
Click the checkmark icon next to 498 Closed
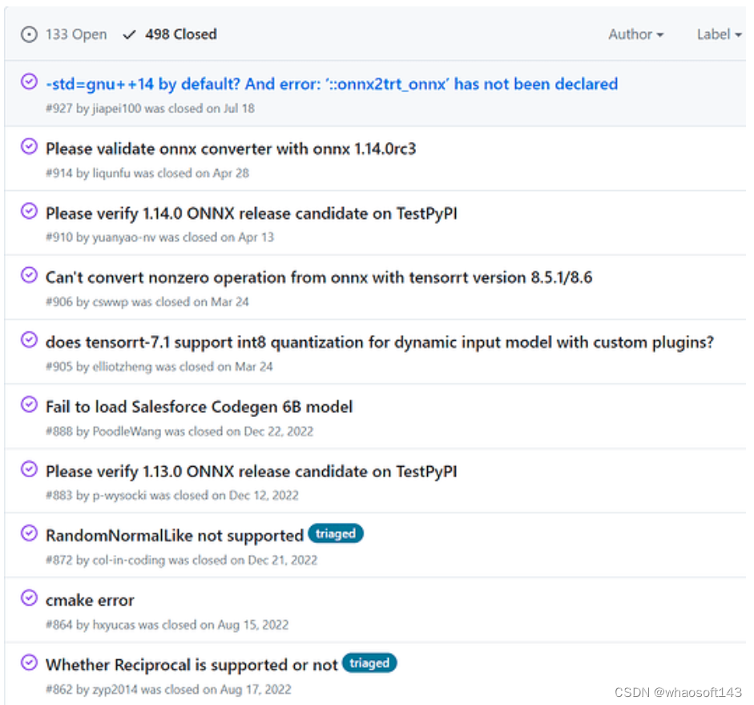(129, 34)
